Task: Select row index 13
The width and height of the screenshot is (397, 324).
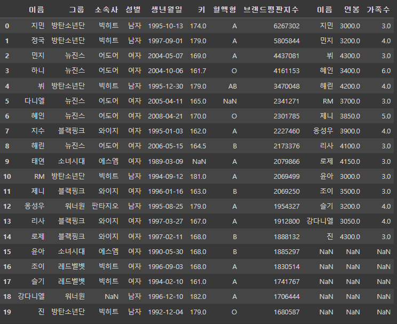Action: pos(7,222)
